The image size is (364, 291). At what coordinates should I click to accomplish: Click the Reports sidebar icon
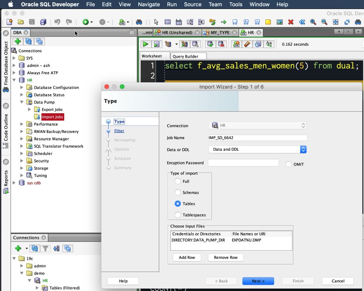click(x=6, y=191)
